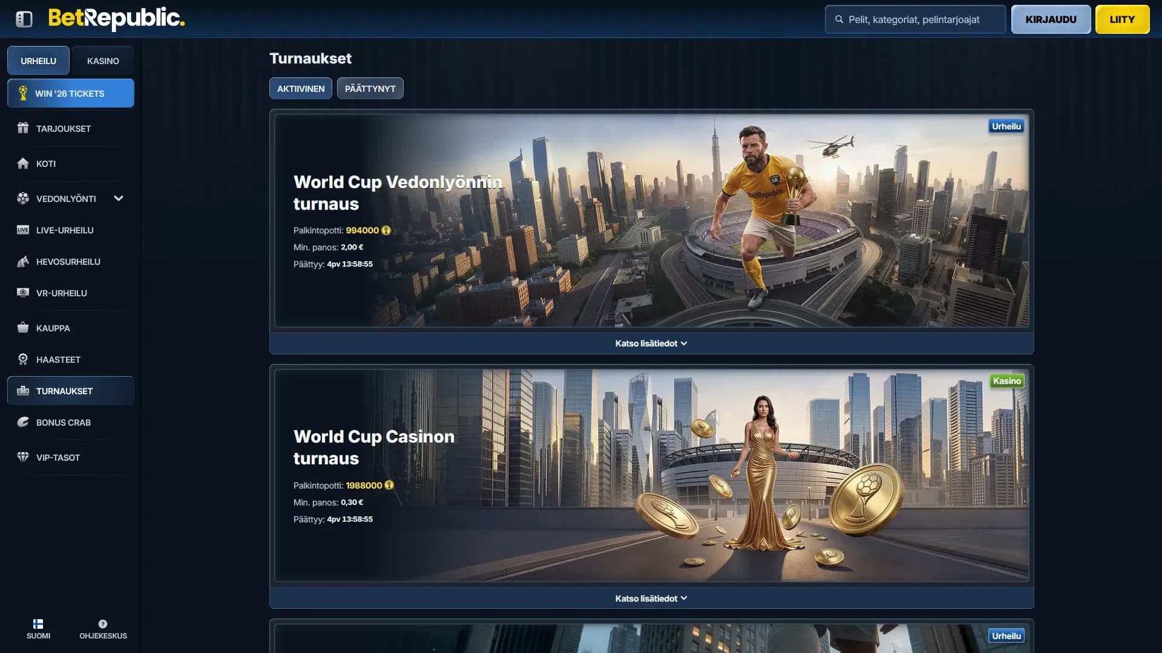This screenshot has height=653, width=1162.
Task: Switch to the Kasino toggle
Action: (x=103, y=61)
